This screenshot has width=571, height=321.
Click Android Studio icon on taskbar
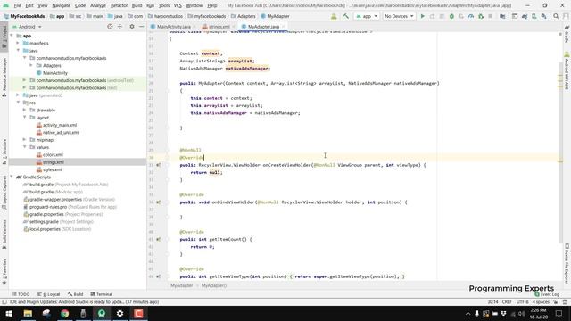[x=102, y=313]
